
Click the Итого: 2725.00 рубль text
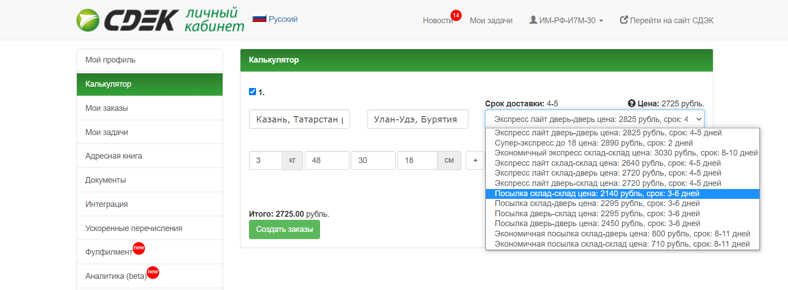(x=289, y=214)
